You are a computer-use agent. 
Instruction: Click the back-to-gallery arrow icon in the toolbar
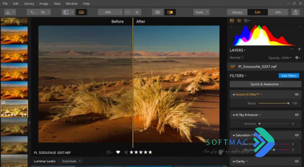pos(33,12)
